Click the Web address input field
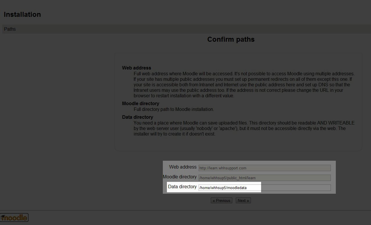The height and width of the screenshot is (225, 371). pyautogui.click(x=264, y=168)
